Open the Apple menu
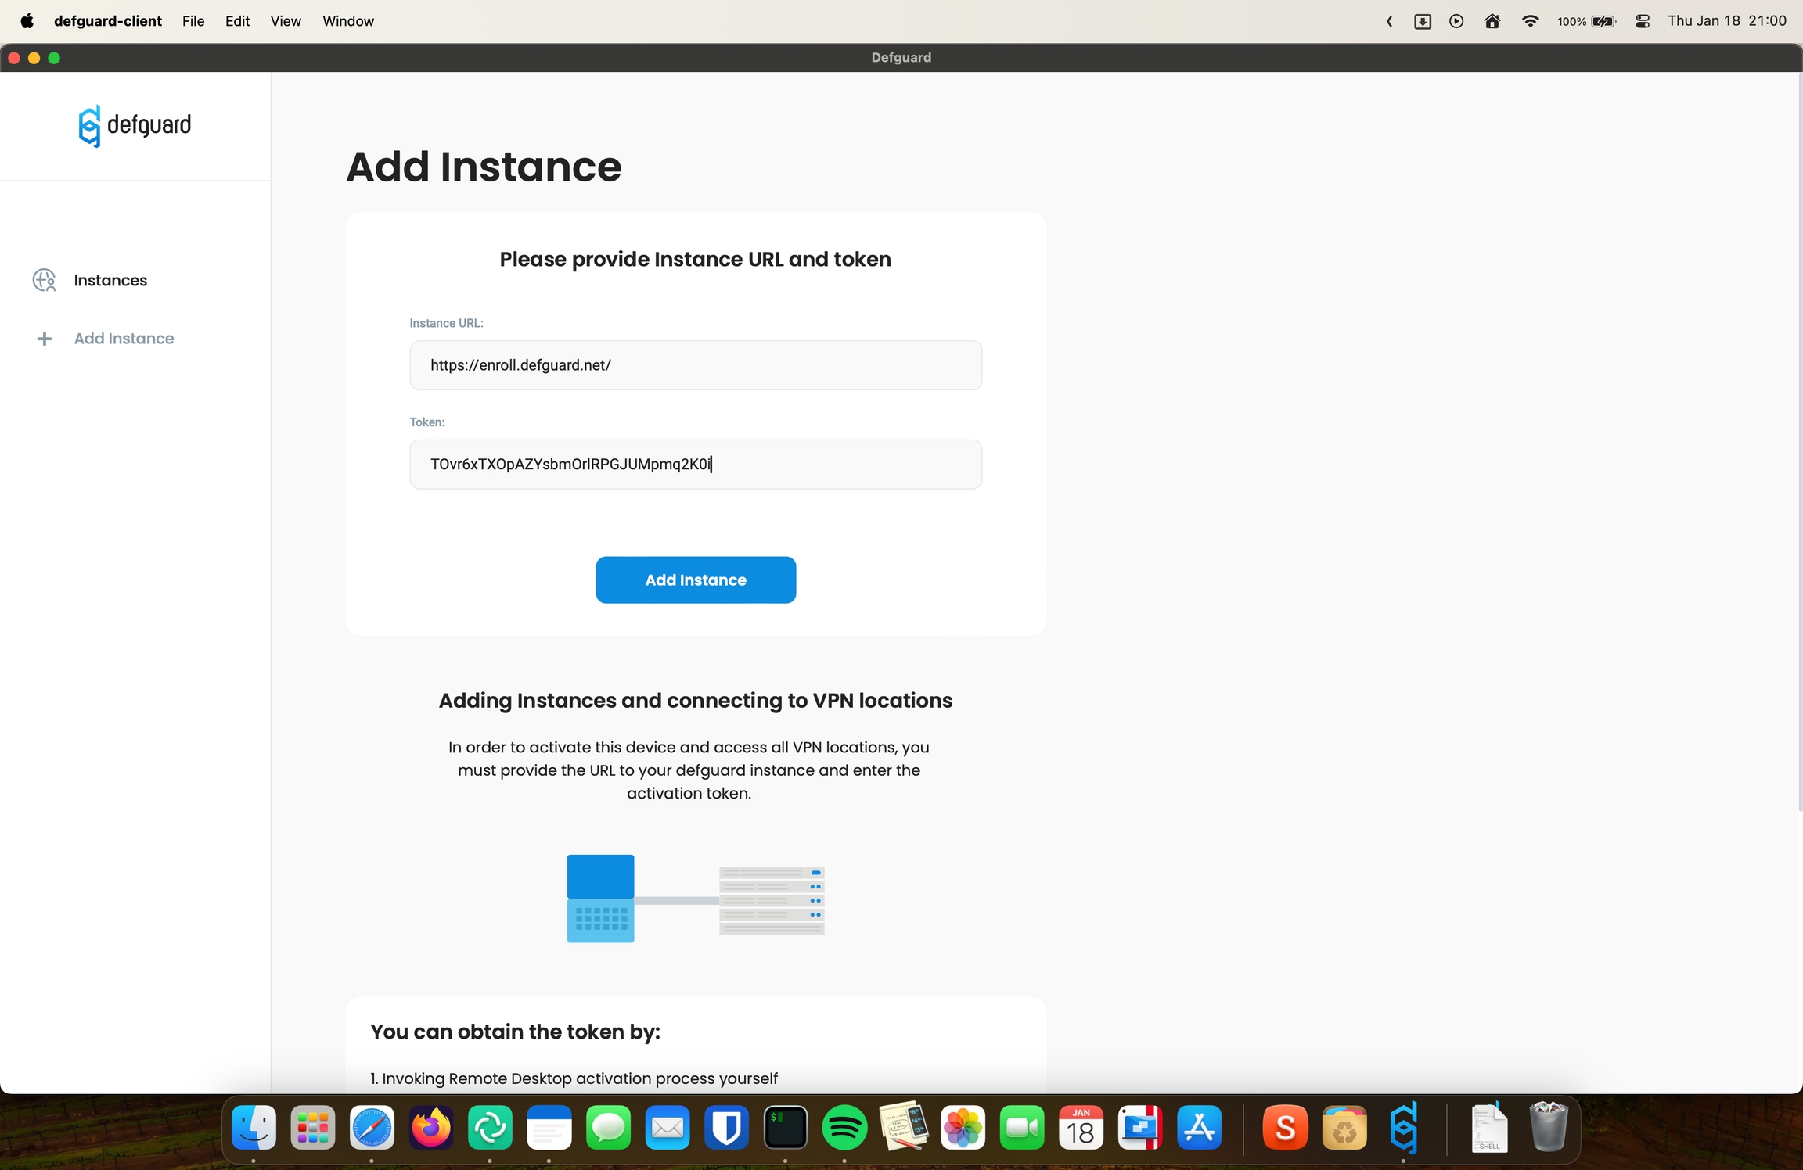1803x1170 pixels. click(27, 21)
